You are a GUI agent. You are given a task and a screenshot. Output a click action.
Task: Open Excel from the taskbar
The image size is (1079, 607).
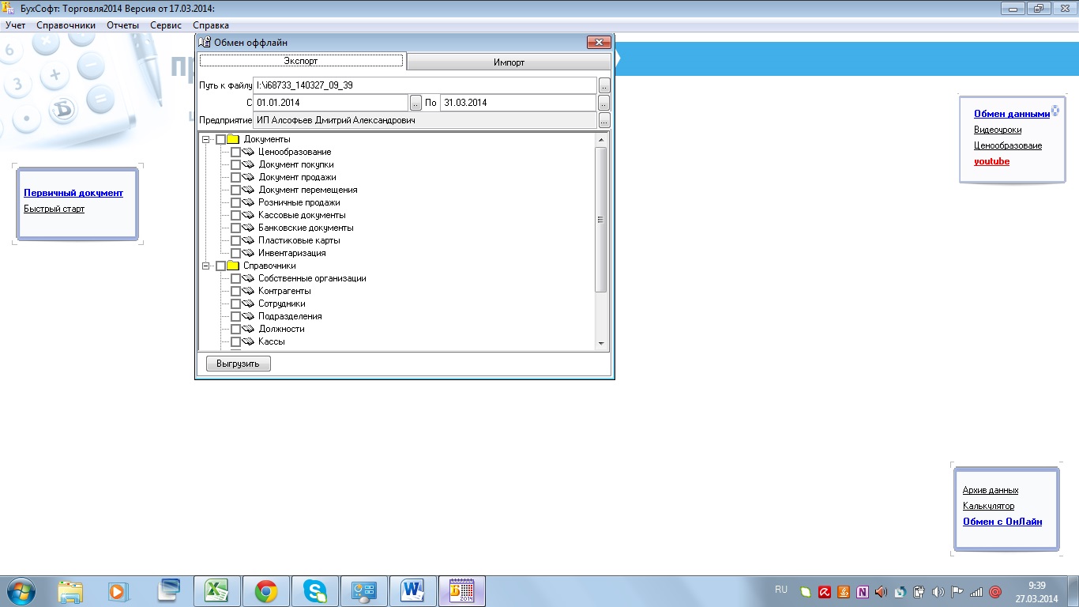[216, 591]
